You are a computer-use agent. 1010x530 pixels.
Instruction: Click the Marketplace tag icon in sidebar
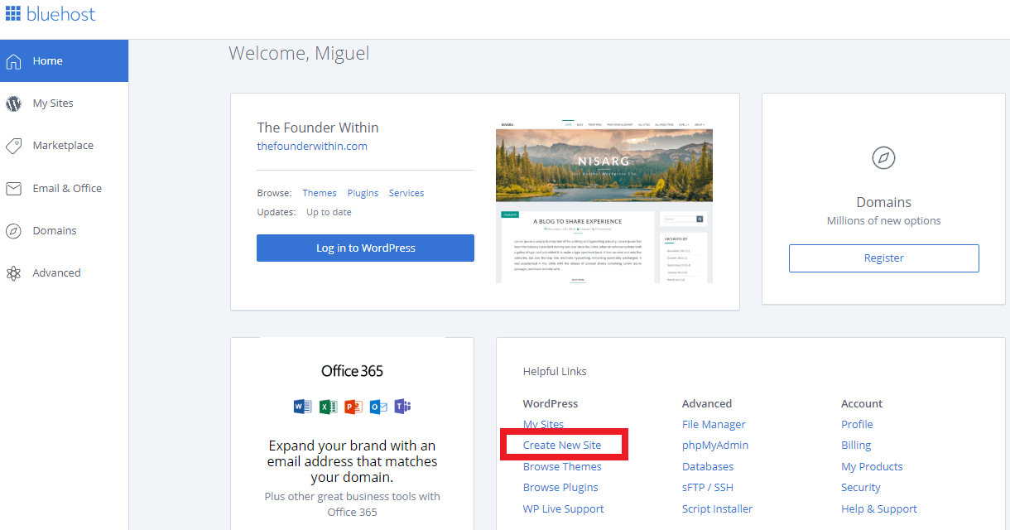[14, 145]
